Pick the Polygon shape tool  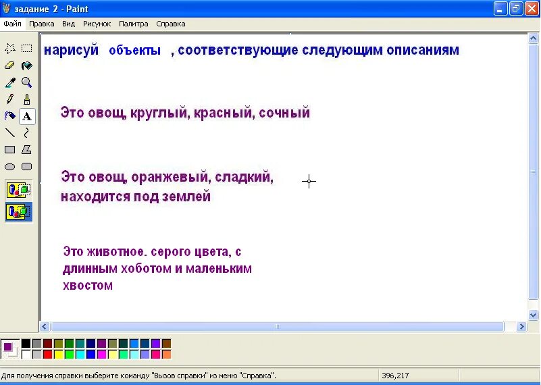(x=26, y=150)
